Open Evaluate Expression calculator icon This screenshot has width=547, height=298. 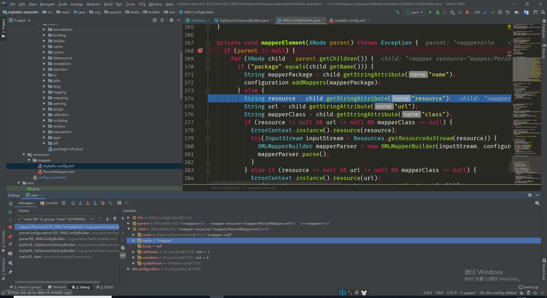pyautogui.click(x=119, y=203)
